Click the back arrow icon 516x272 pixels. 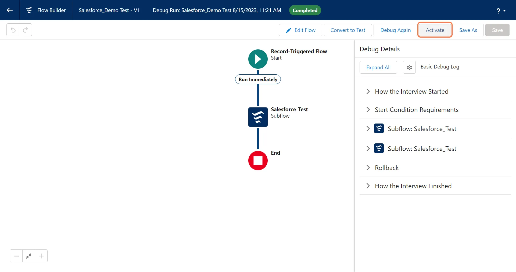click(10, 10)
